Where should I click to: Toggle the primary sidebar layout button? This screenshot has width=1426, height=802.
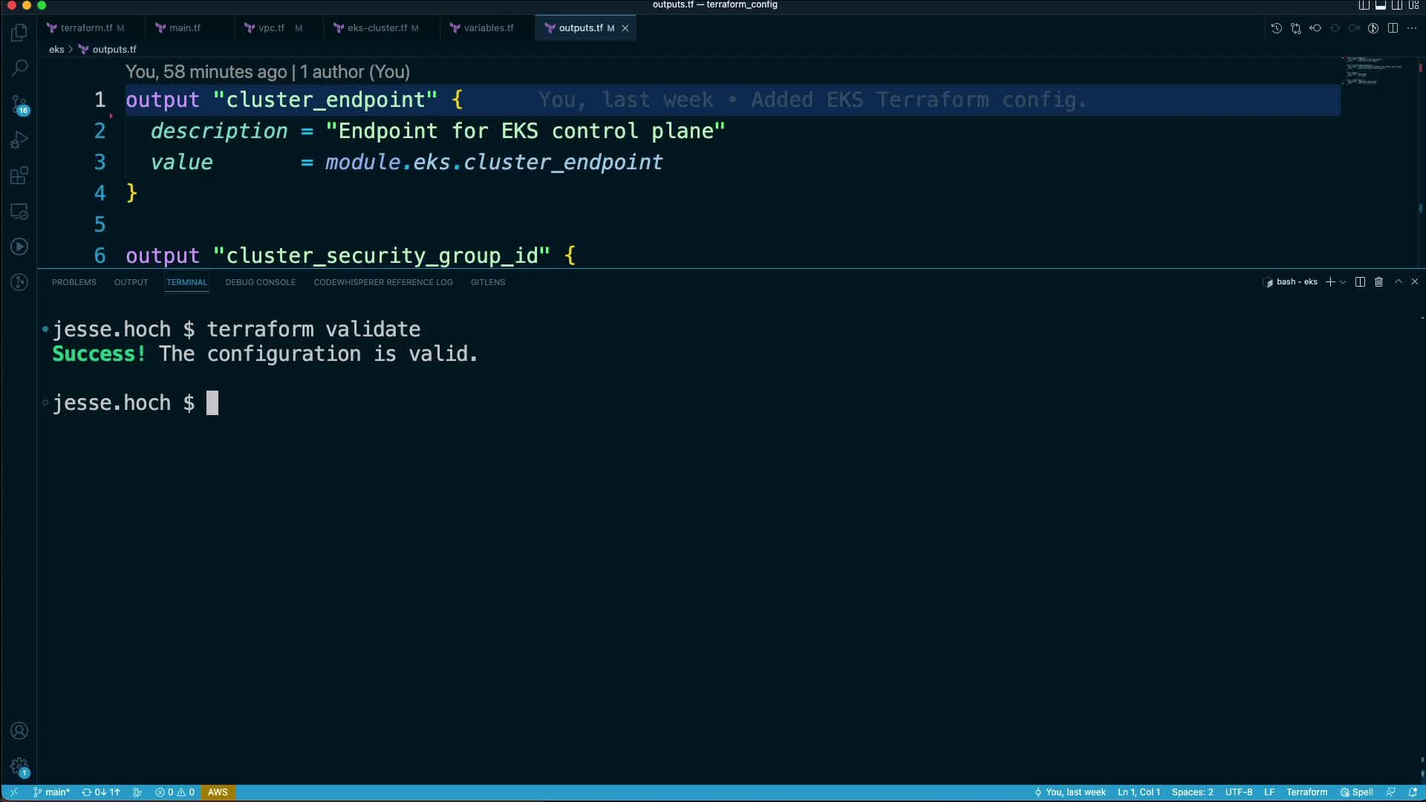(1364, 5)
